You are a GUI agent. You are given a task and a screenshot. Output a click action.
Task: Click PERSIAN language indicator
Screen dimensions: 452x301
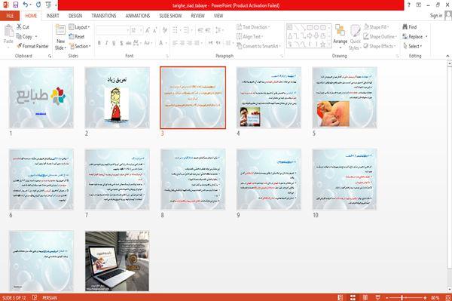pos(50,297)
